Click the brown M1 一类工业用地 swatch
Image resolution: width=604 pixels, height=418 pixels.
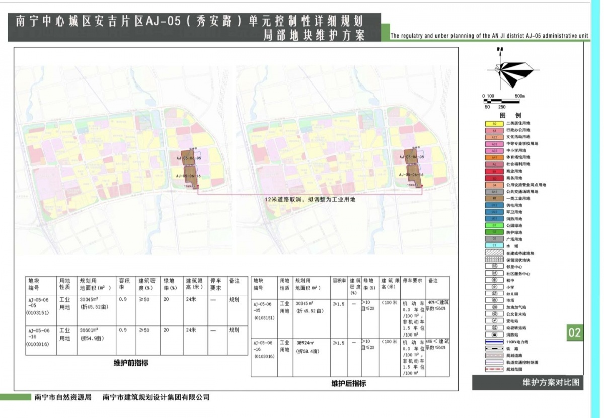(x=494, y=198)
